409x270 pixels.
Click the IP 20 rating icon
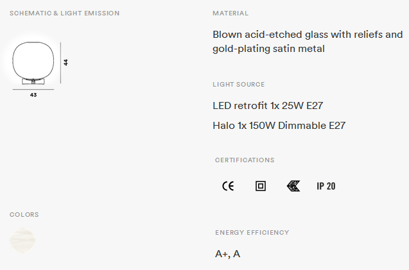coord(326,186)
